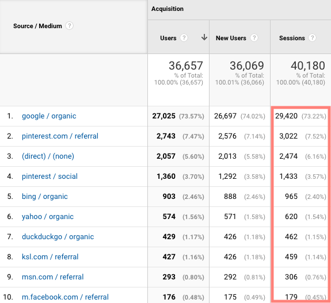
Task: Sort by the Users column header
Action: 168,38
